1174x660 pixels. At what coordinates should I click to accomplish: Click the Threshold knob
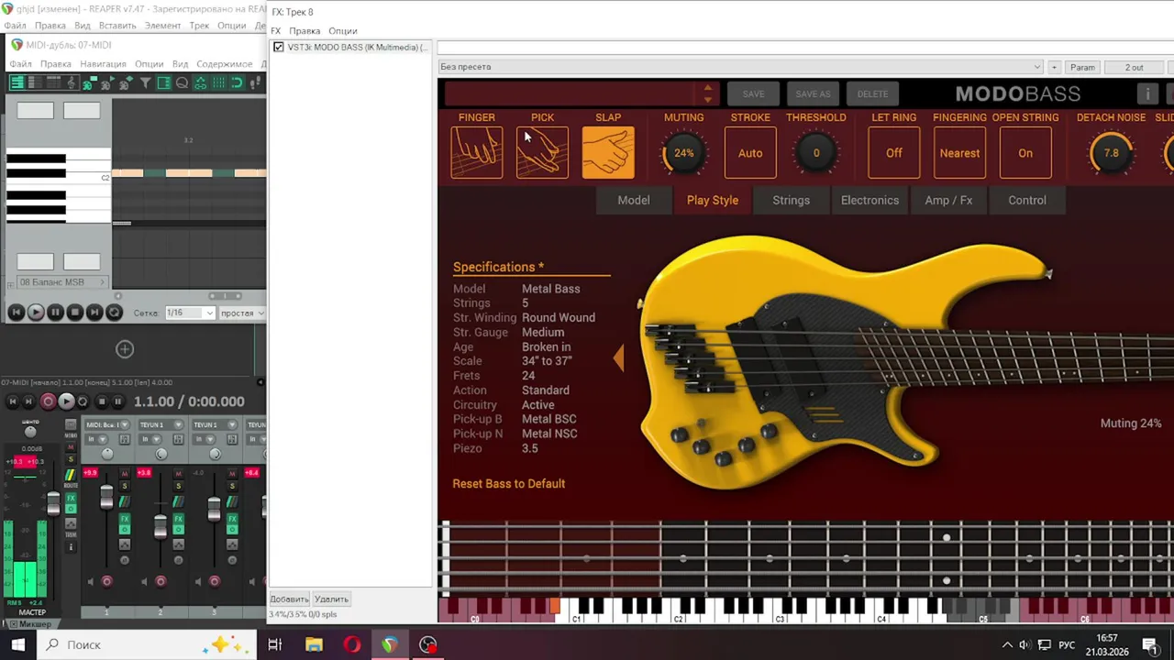click(816, 153)
